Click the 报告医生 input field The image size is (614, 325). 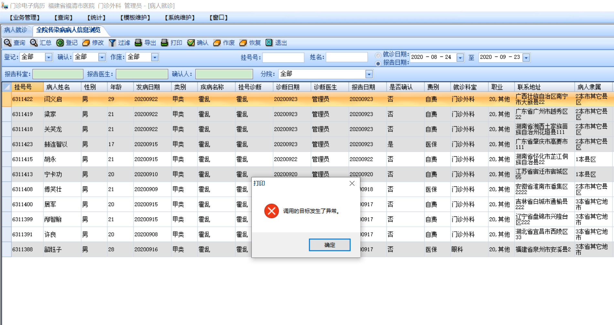142,74
